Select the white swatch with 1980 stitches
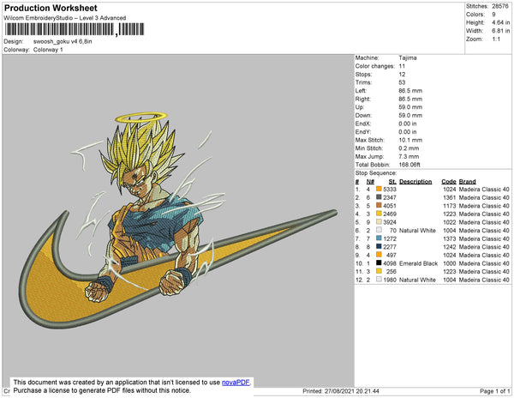514x398 pixels. pyautogui.click(x=379, y=280)
